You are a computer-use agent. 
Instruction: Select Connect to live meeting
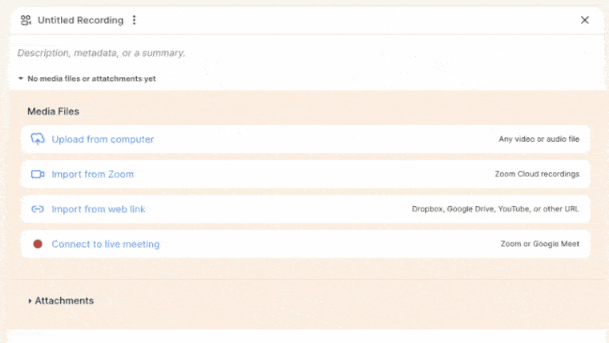click(x=305, y=244)
